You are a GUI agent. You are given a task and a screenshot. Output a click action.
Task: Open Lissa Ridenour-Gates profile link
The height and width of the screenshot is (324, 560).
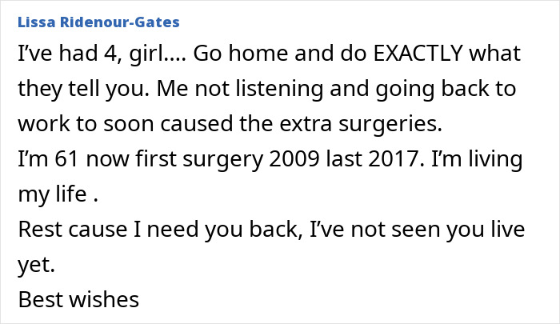click(x=98, y=22)
